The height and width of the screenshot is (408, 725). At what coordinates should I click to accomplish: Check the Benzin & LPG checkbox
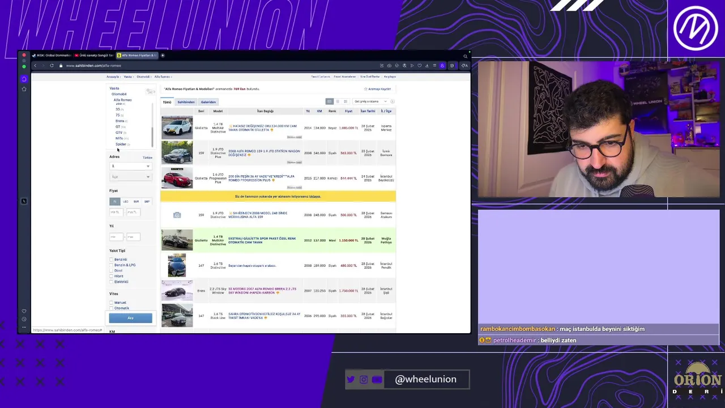(112, 265)
